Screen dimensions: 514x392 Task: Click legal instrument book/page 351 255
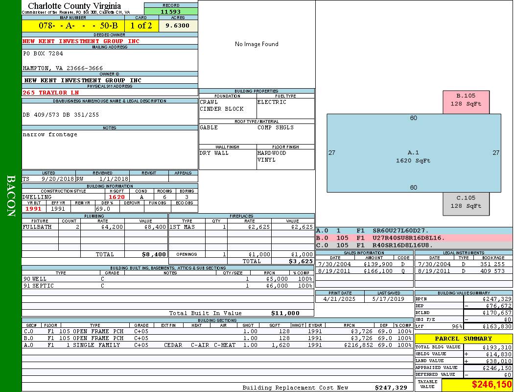click(x=492, y=265)
